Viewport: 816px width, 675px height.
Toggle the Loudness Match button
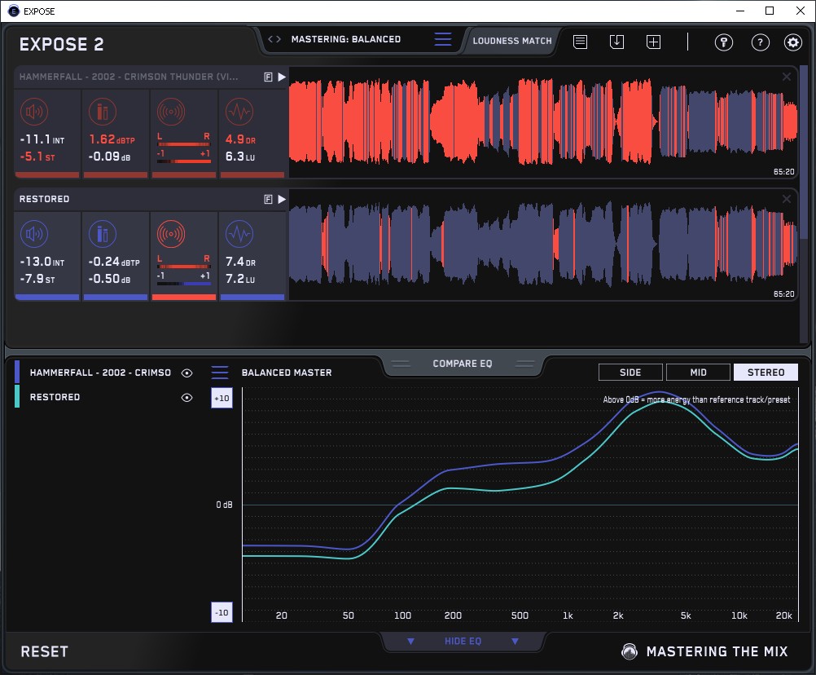[511, 40]
